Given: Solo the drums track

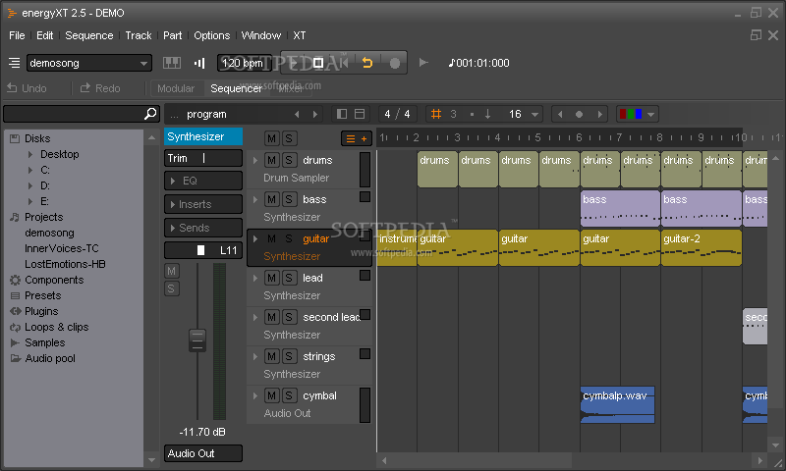Looking at the screenshot, I should point(289,160).
